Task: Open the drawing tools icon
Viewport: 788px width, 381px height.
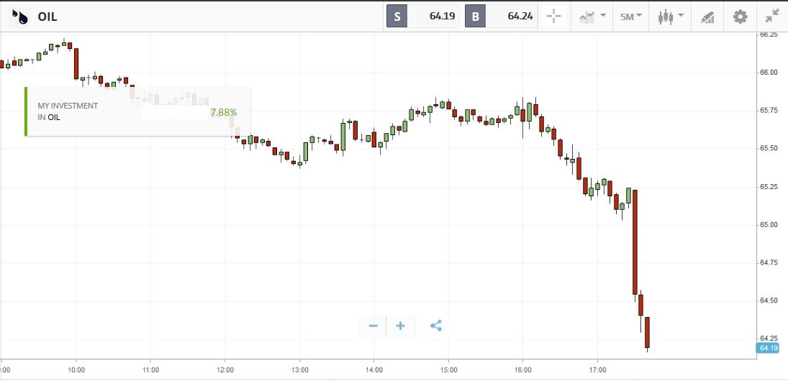Action: tap(707, 17)
